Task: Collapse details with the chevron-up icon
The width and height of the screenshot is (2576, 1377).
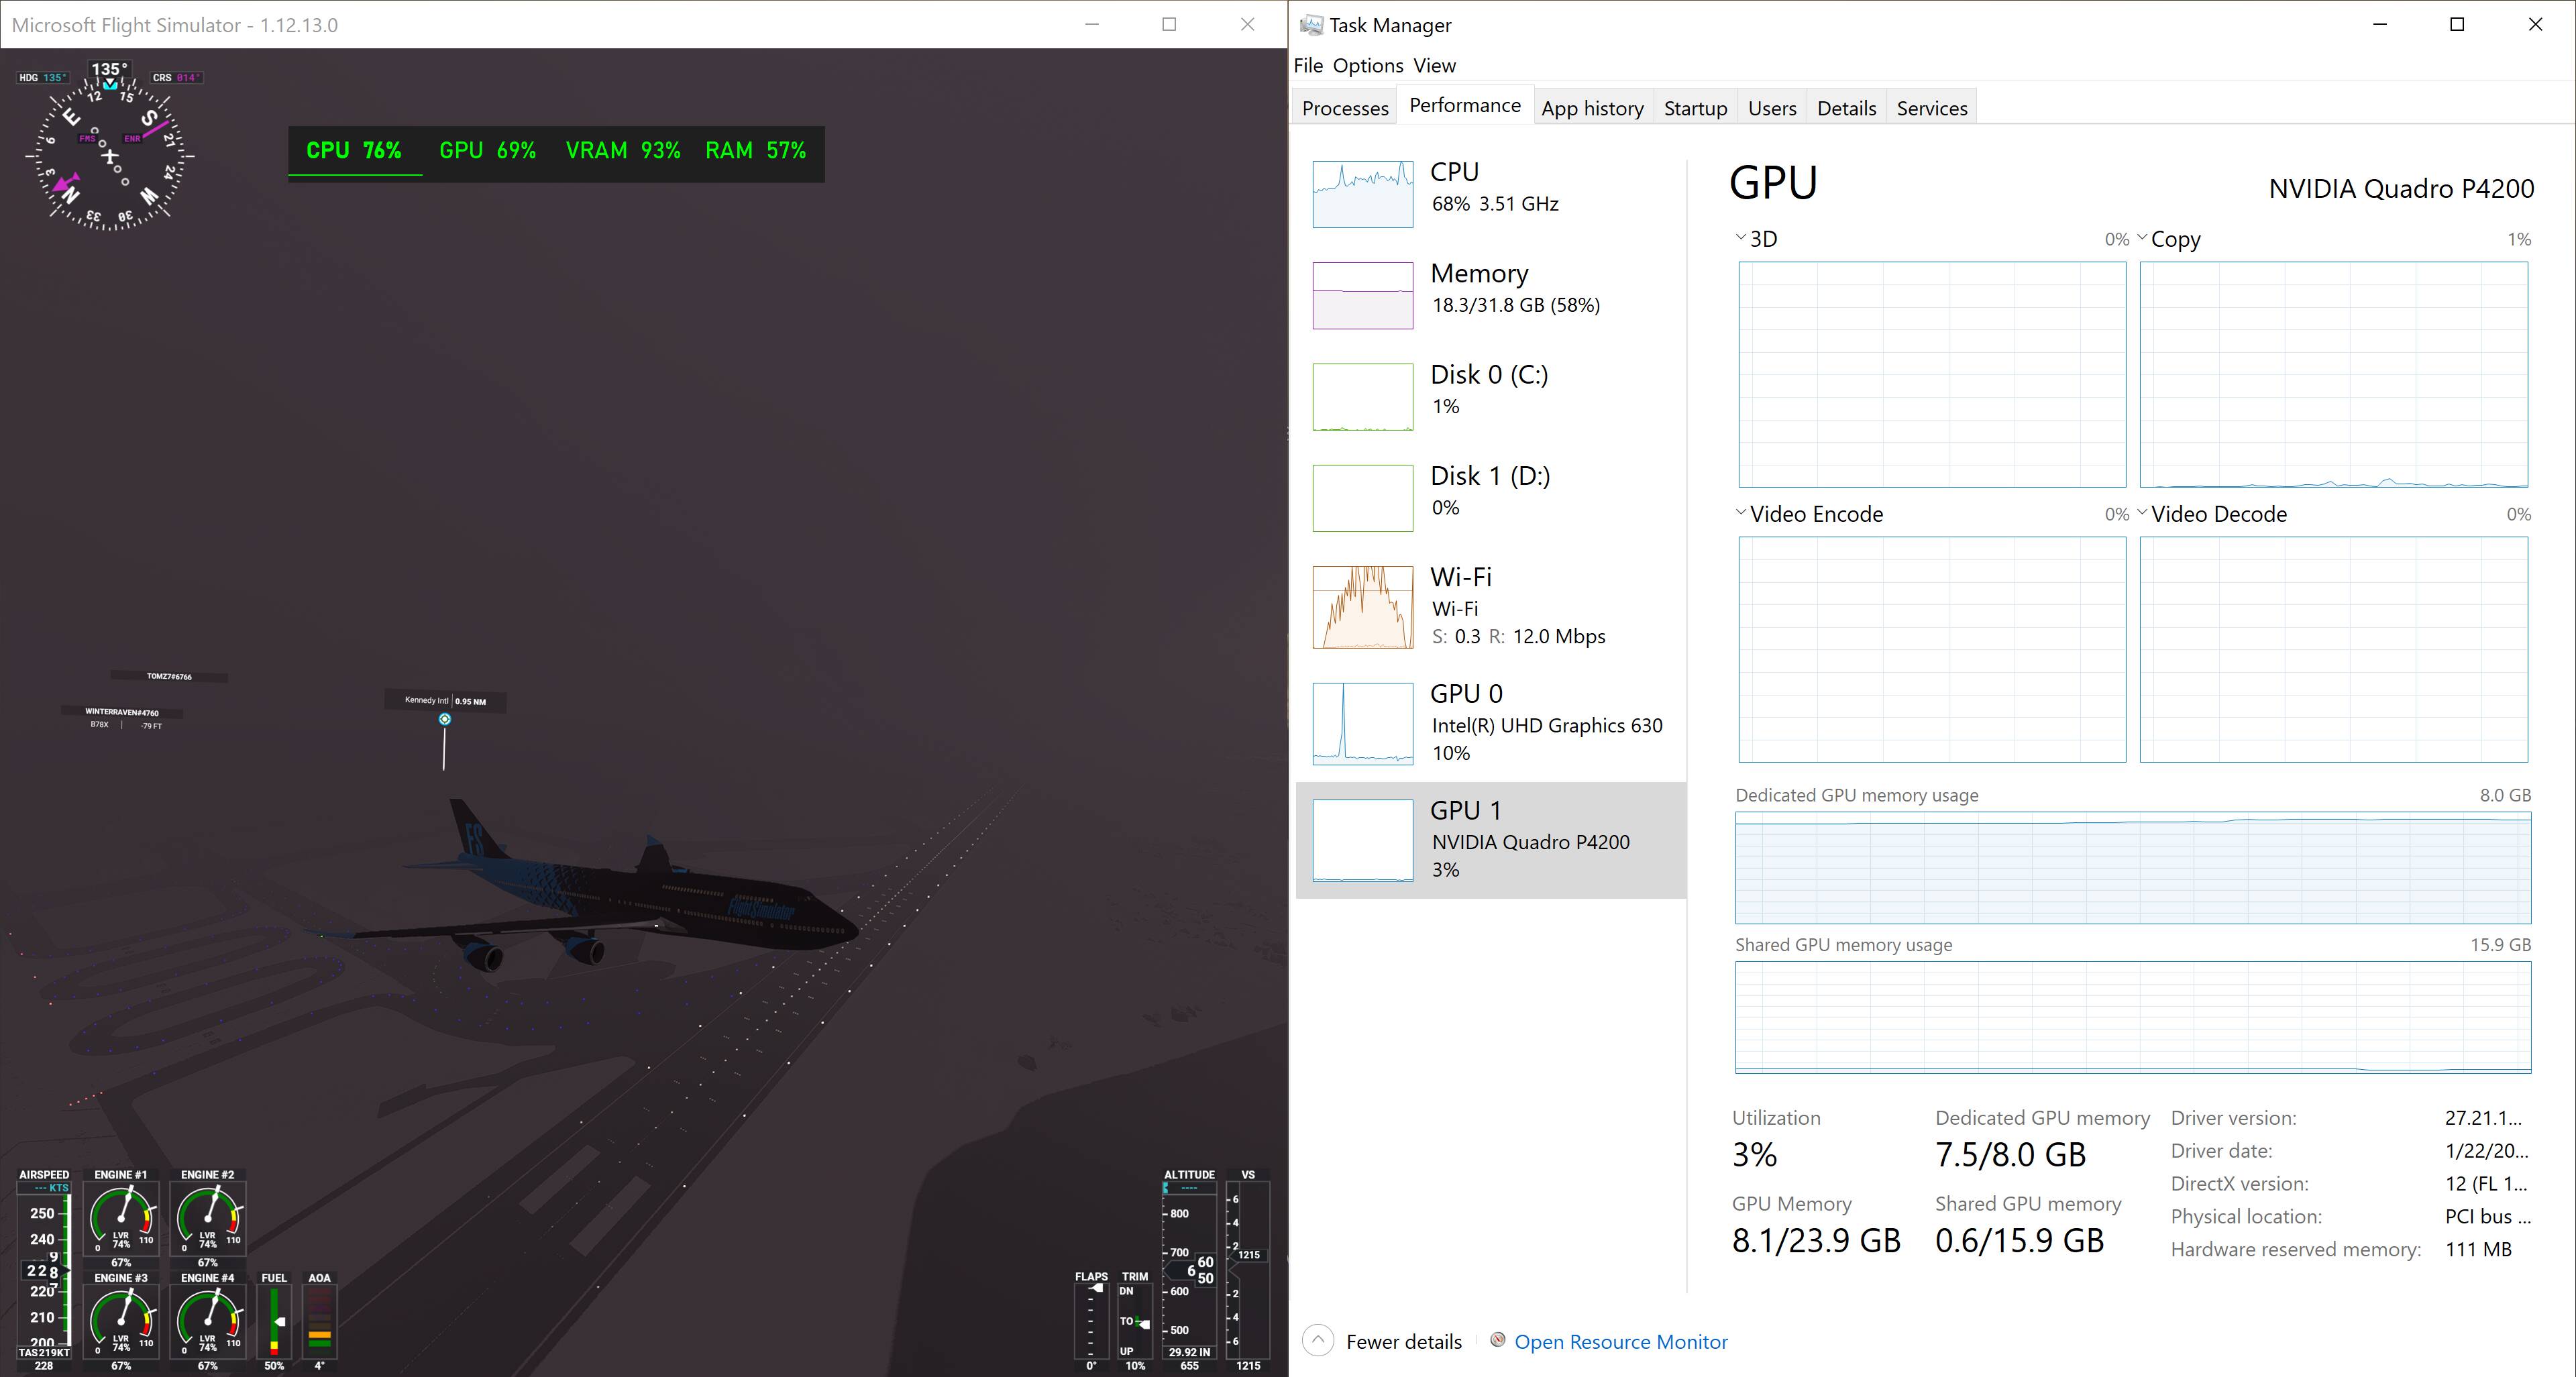Action: pos(1318,1340)
